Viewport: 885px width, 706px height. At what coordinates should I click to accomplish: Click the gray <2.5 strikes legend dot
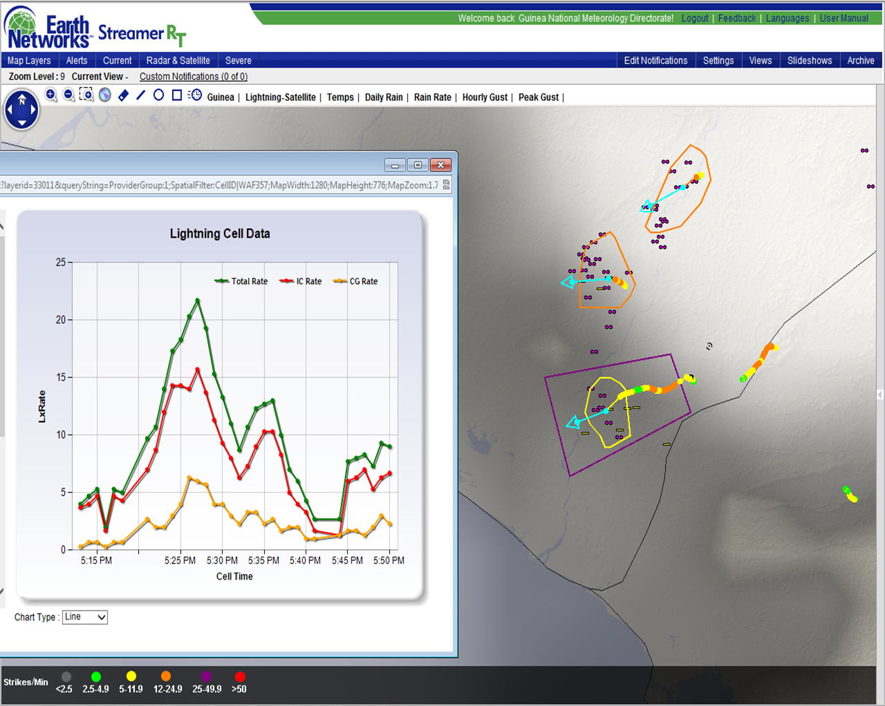pyautogui.click(x=66, y=676)
